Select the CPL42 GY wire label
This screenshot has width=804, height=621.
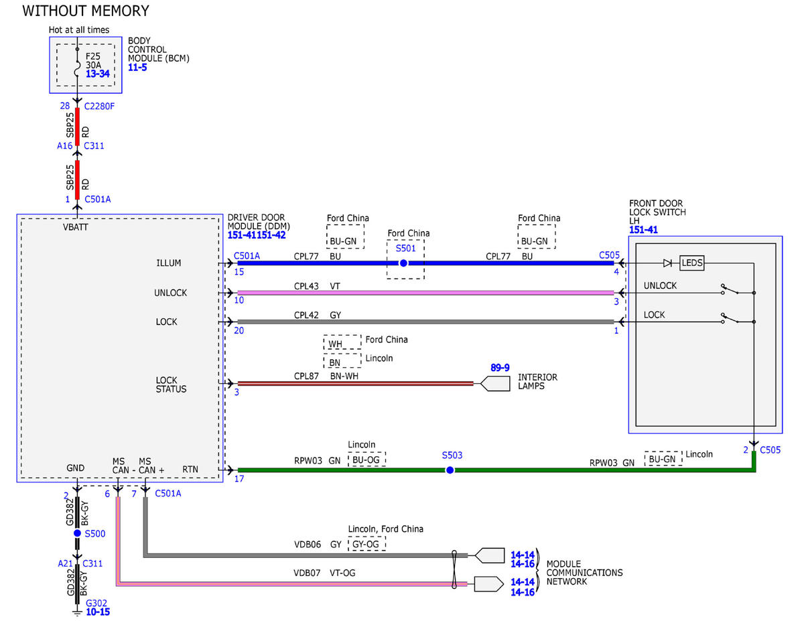coord(317,314)
